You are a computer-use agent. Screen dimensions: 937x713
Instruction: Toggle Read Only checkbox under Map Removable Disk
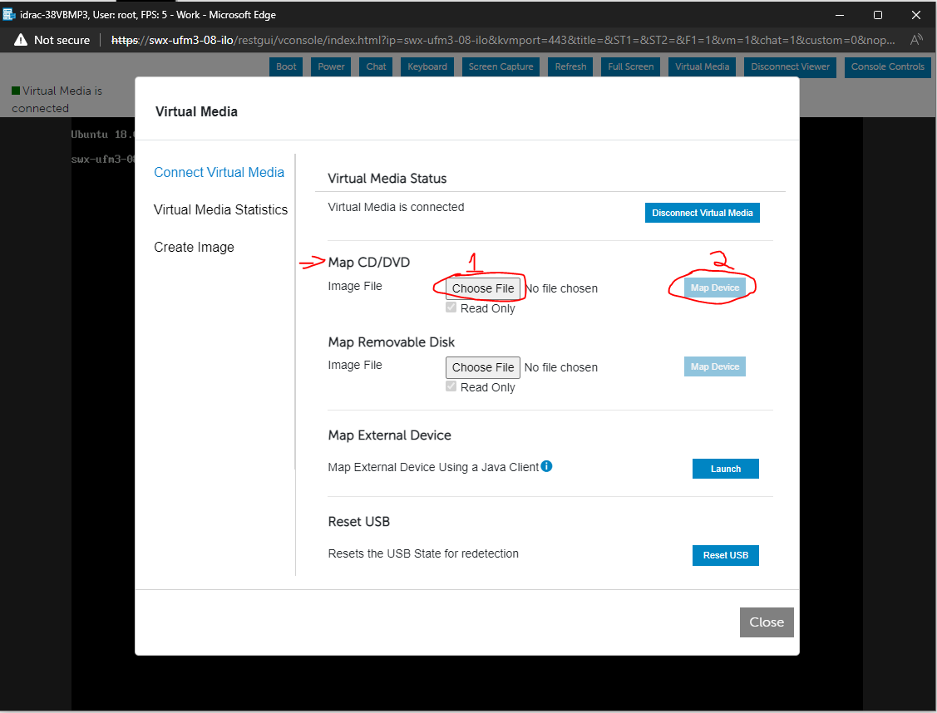tap(451, 387)
